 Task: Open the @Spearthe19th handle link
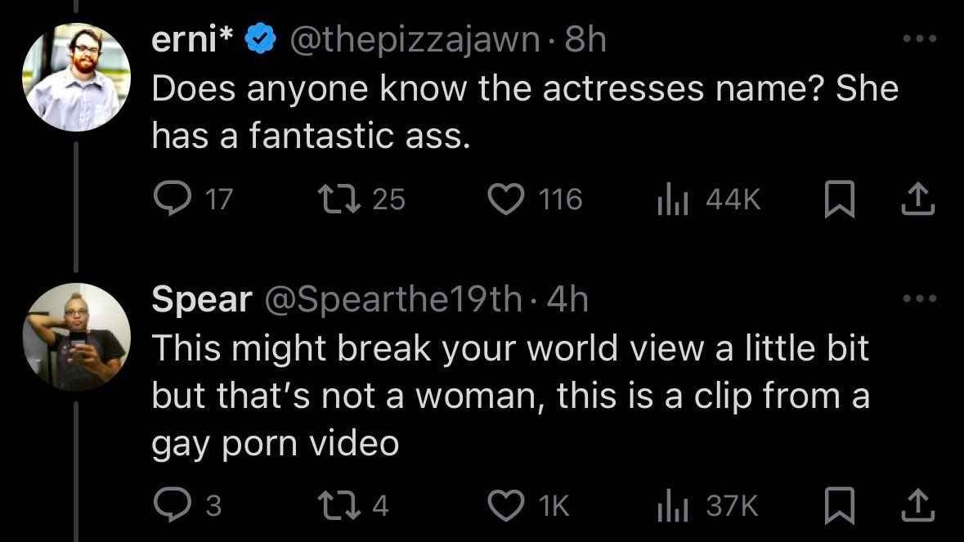391,301
